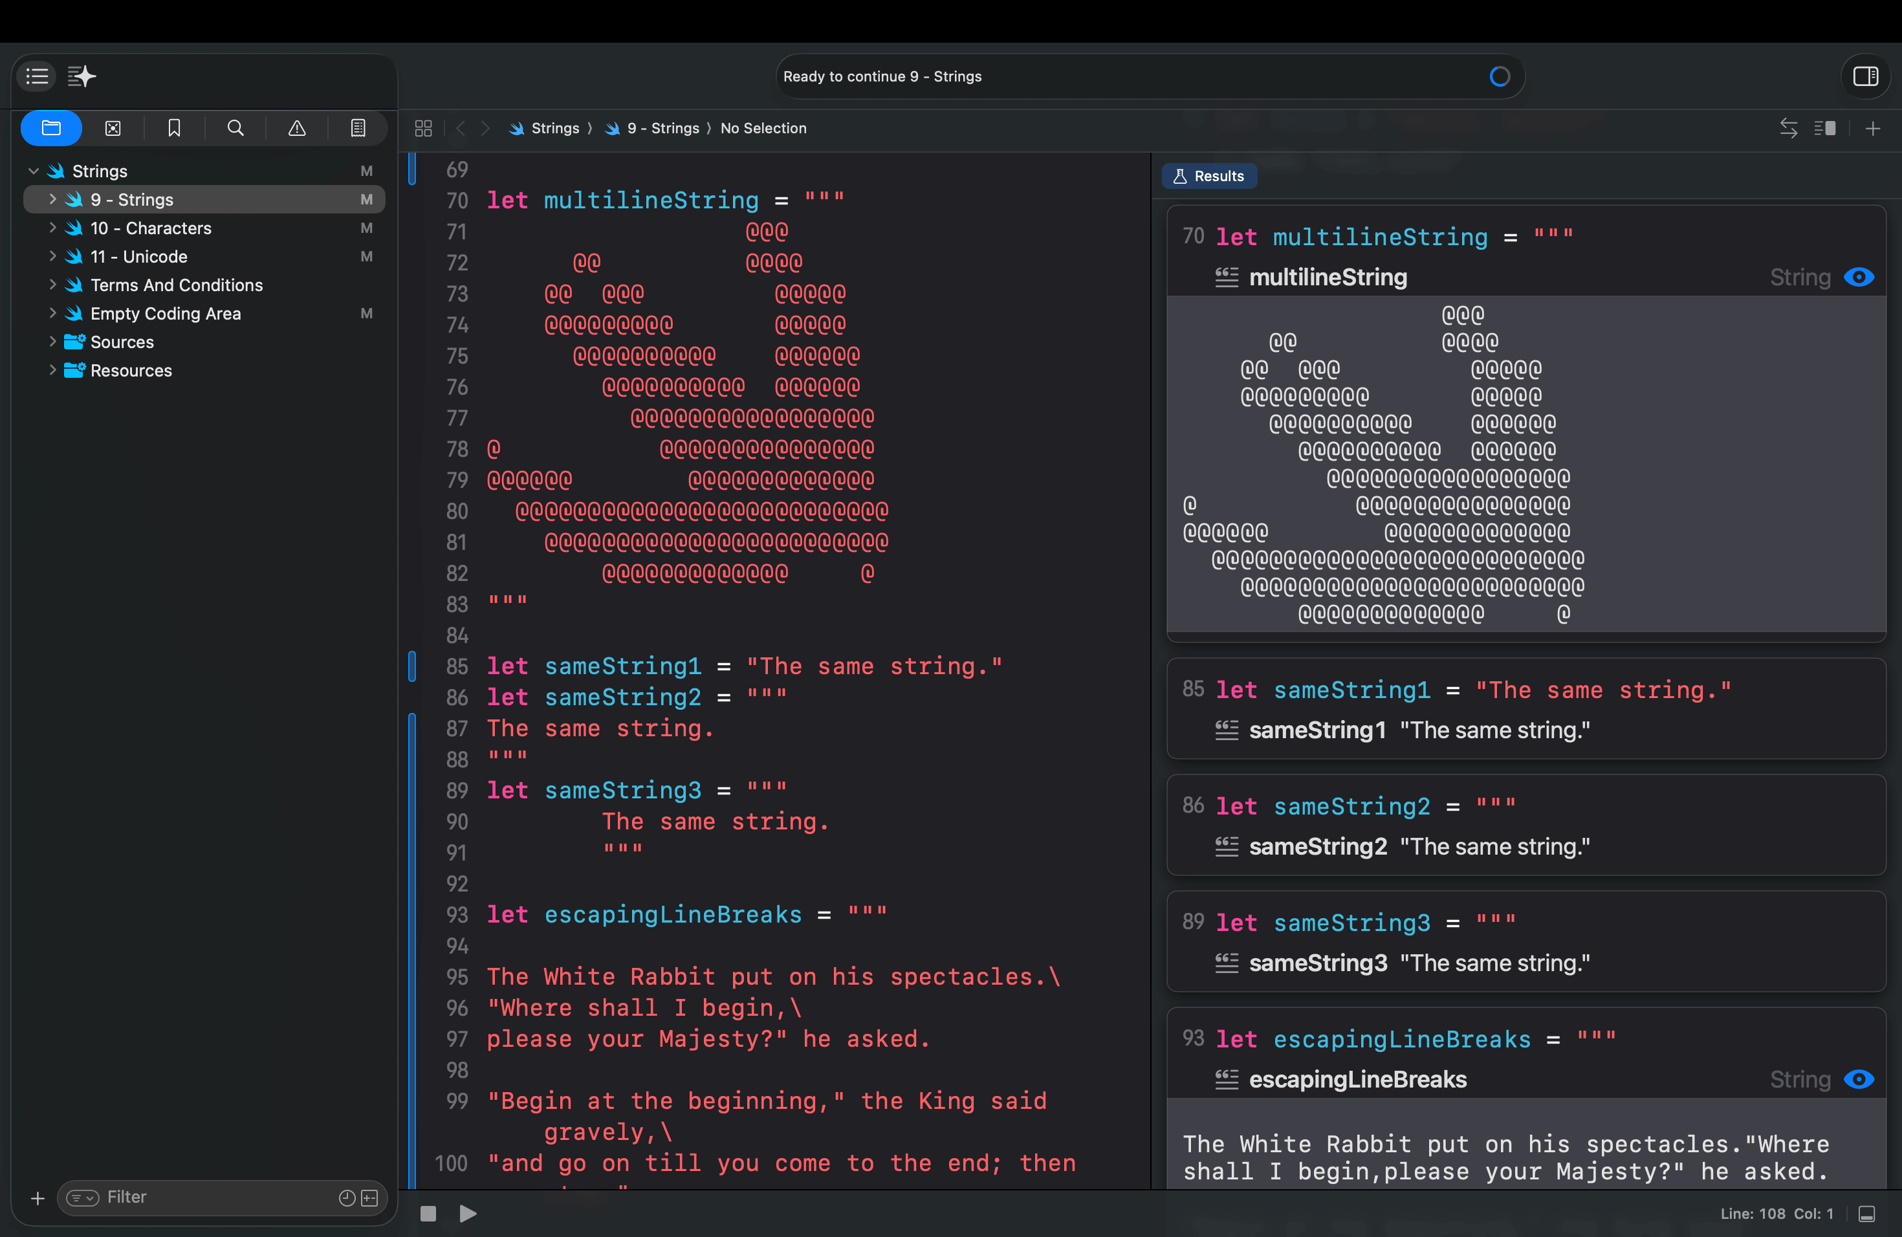Click the escapingLineBreaks result text icon
The image size is (1902, 1237).
coord(1227,1080)
